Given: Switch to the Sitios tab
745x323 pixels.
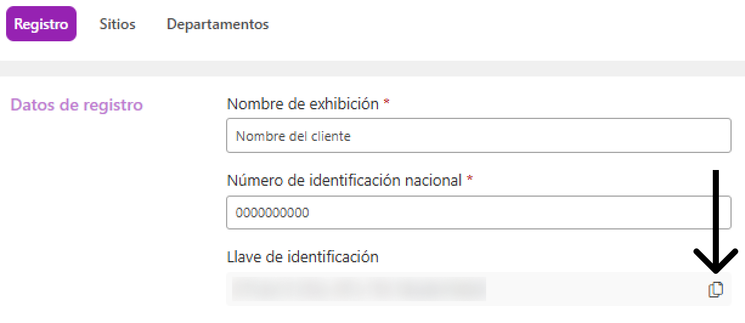Looking at the screenshot, I should (117, 24).
